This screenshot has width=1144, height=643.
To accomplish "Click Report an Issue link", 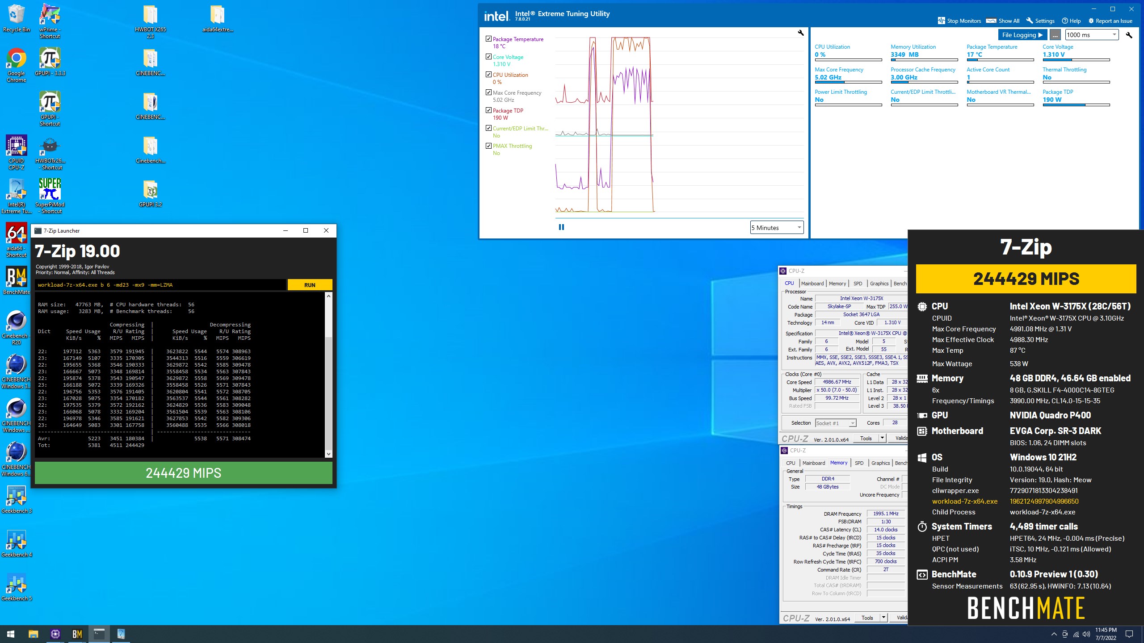I will (1110, 21).
